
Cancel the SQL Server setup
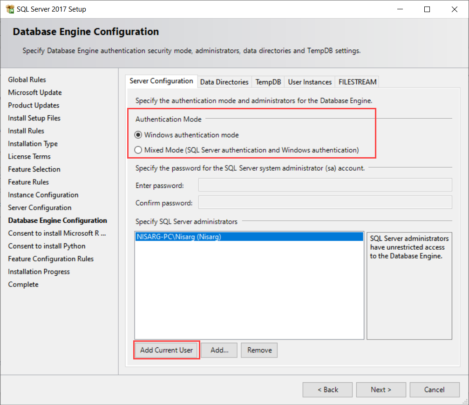point(434,390)
